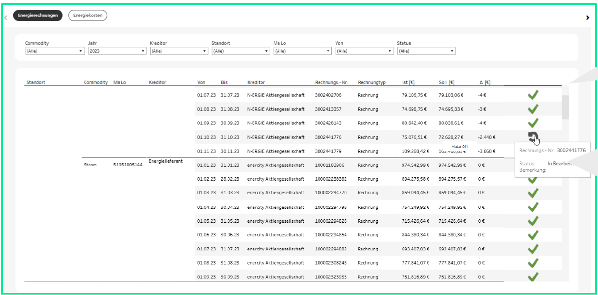
Task: Click the in-progress arrow icon for invoice 3002441776
Action: click(x=532, y=137)
